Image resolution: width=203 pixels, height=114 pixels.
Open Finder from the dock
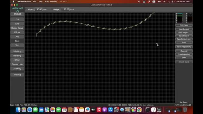[18, 110]
